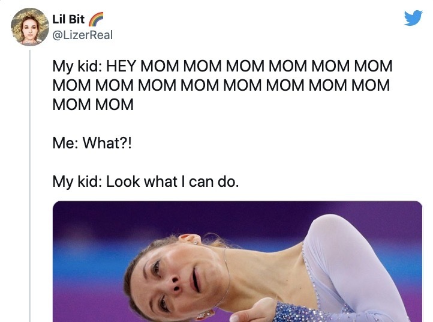The width and height of the screenshot is (433, 322).
Task: Click the skater's earring in the photo
Action: 196,243
